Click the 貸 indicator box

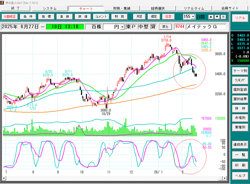tap(153, 27)
